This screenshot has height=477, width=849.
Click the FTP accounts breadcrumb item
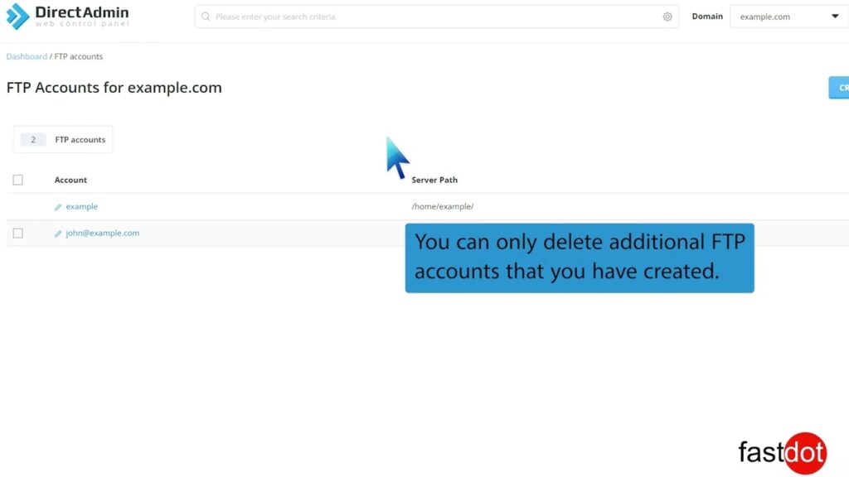79,56
